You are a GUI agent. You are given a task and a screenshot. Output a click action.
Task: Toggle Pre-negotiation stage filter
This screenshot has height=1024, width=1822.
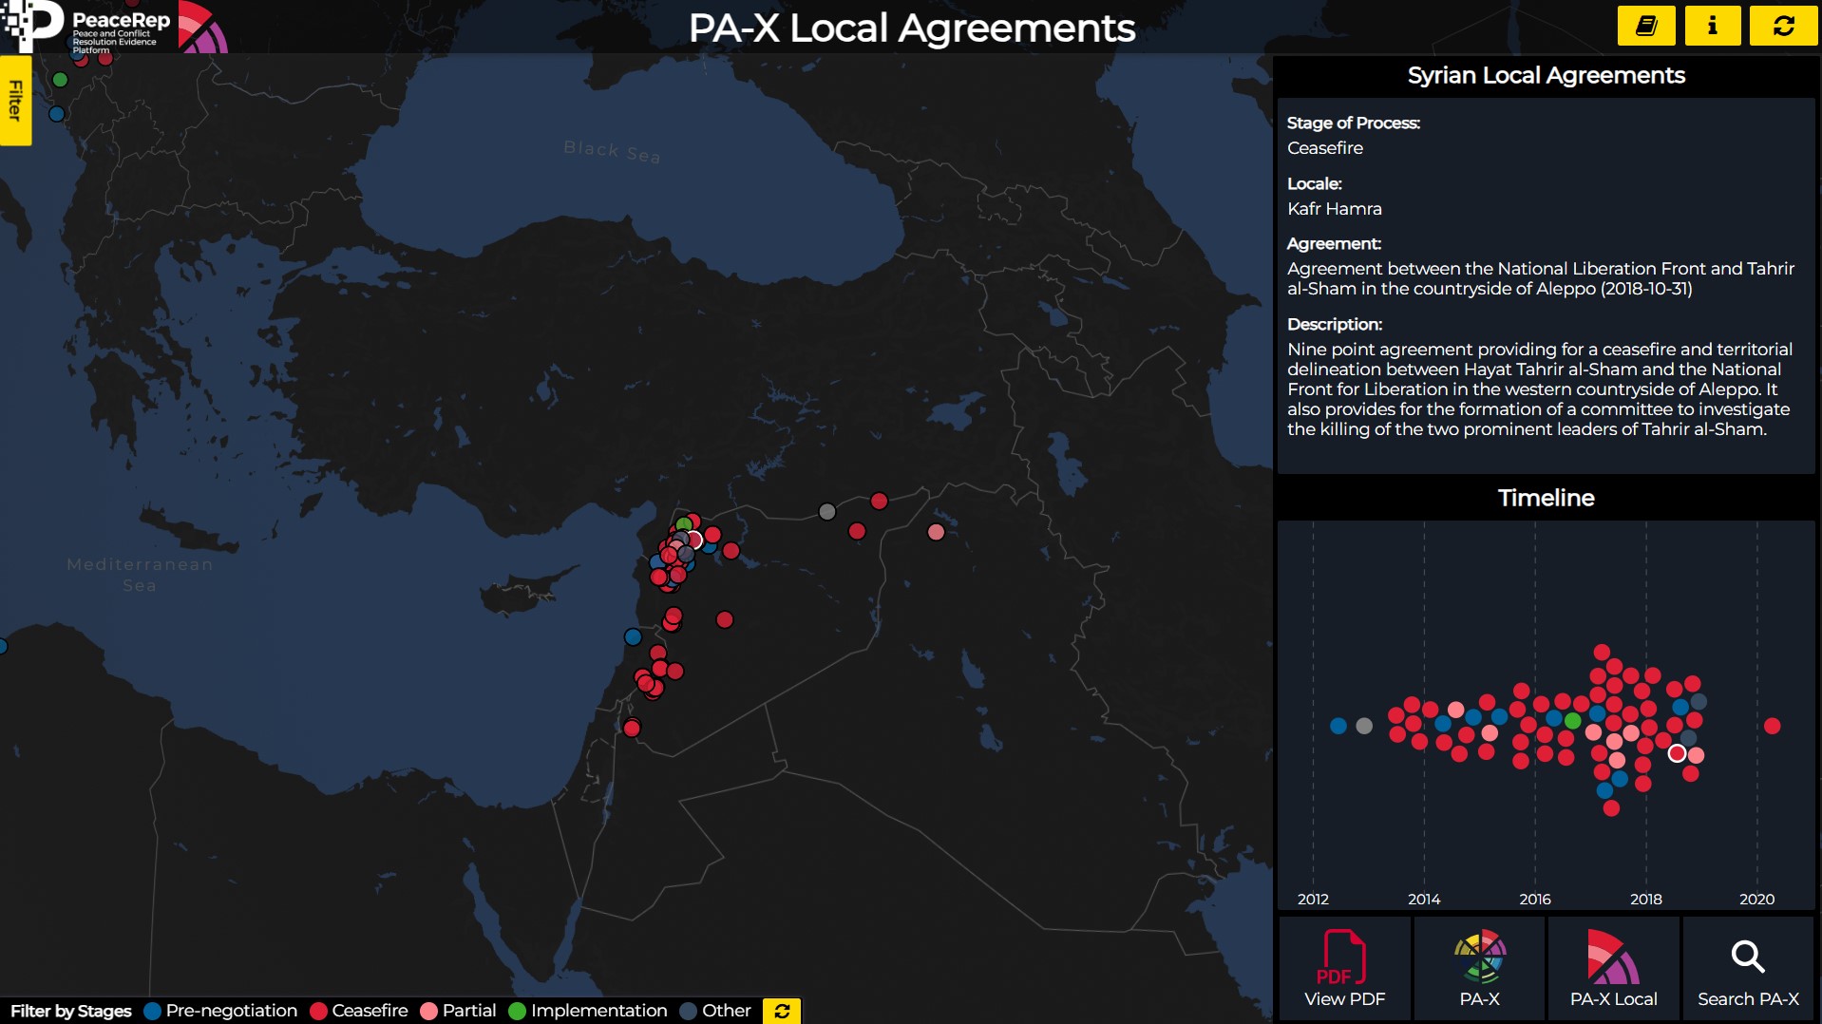220,1011
